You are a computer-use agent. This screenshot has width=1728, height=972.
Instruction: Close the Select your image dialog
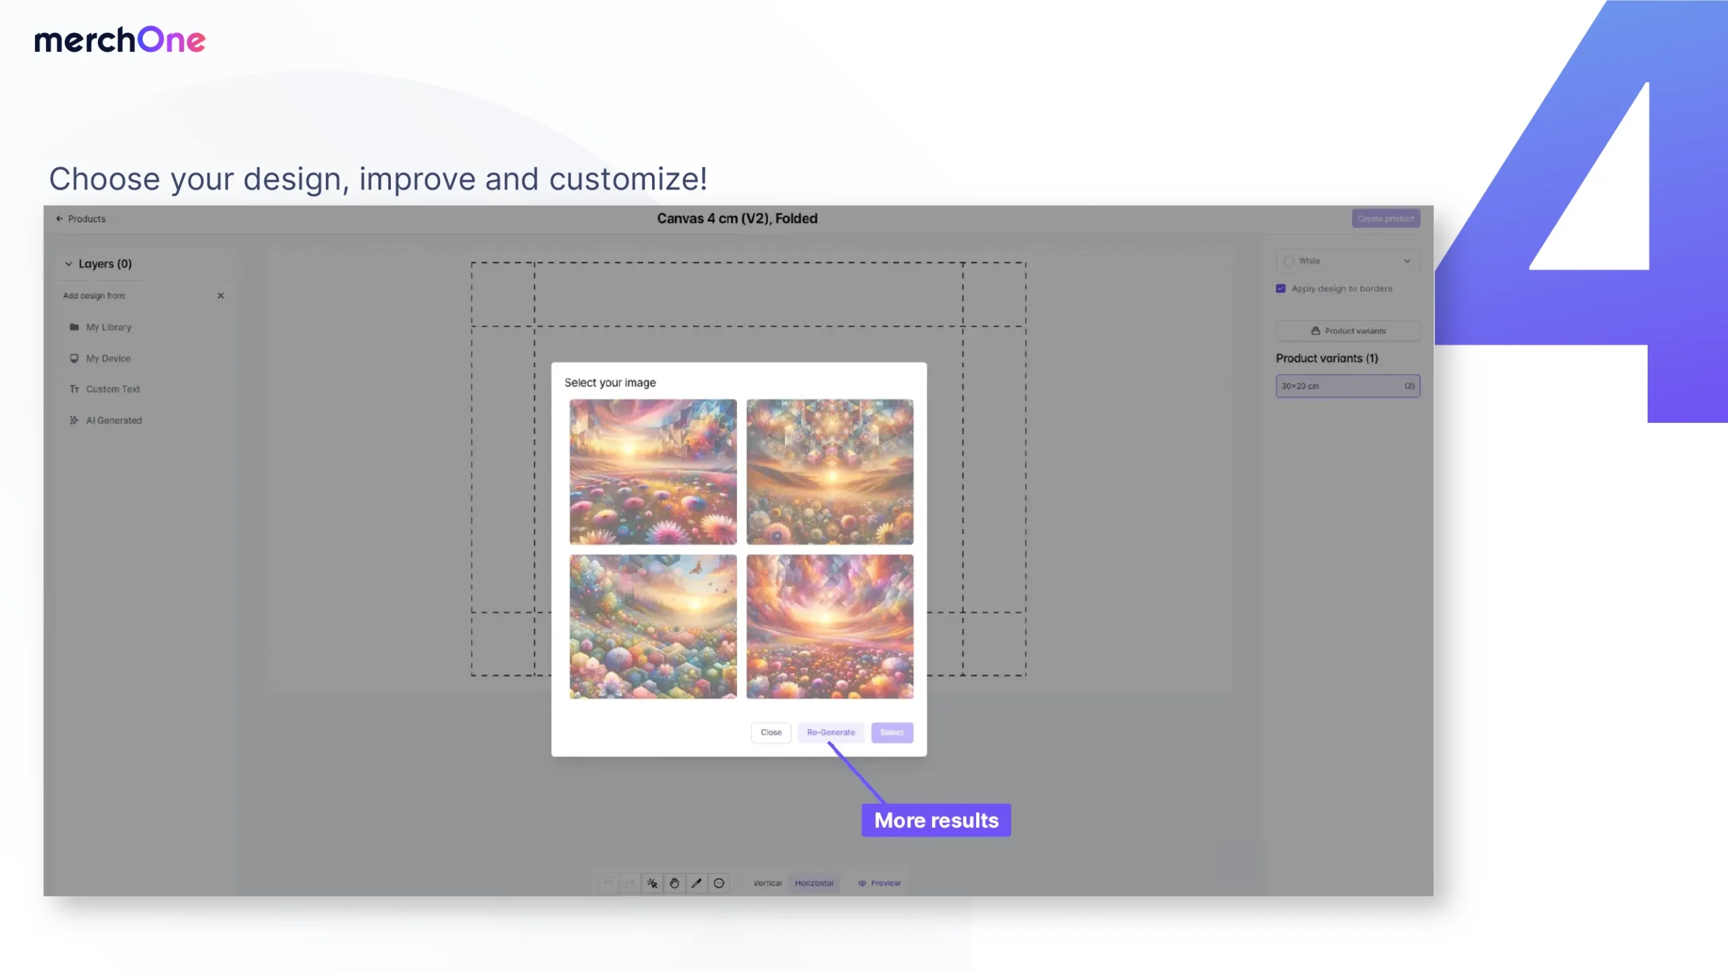click(x=771, y=733)
